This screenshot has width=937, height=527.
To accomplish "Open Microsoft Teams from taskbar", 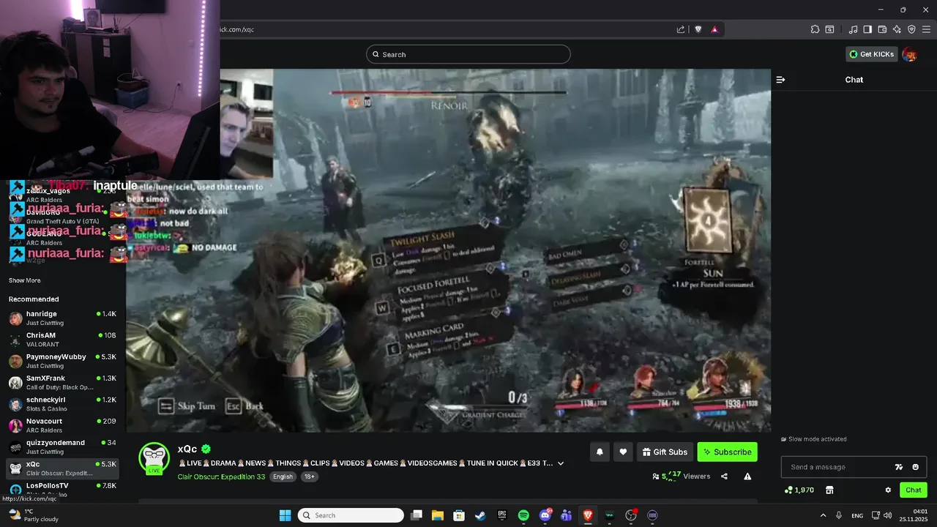I will [566, 515].
